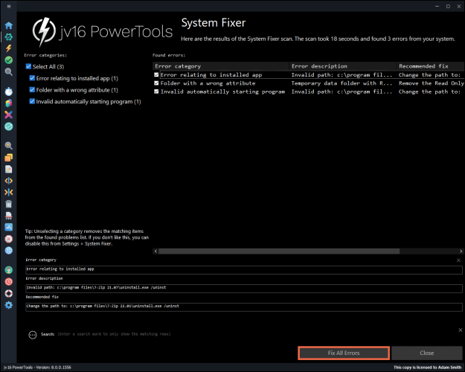Uncheck the 'Error relating to installed app' results row
This screenshot has width=465, height=372.
tap(156, 74)
